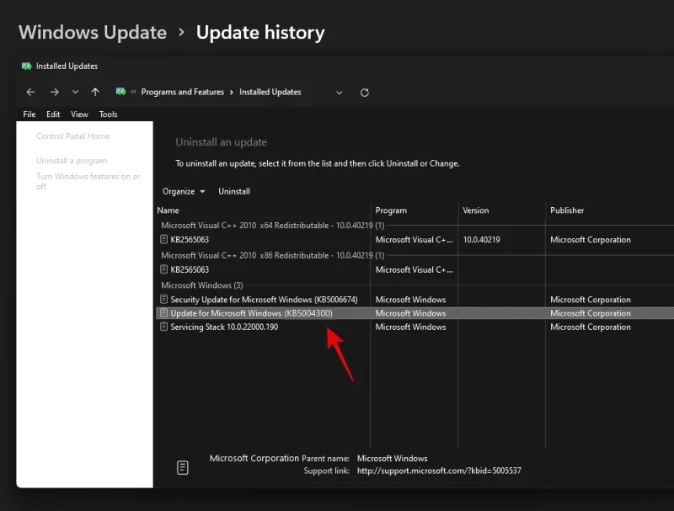
Task: Click the Installed Updates icon in the address bar
Action: (x=122, y=92)
